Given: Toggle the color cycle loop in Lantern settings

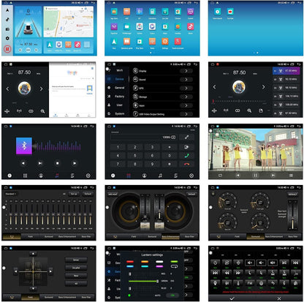Looking at the screenshot, I should (174, 266).
